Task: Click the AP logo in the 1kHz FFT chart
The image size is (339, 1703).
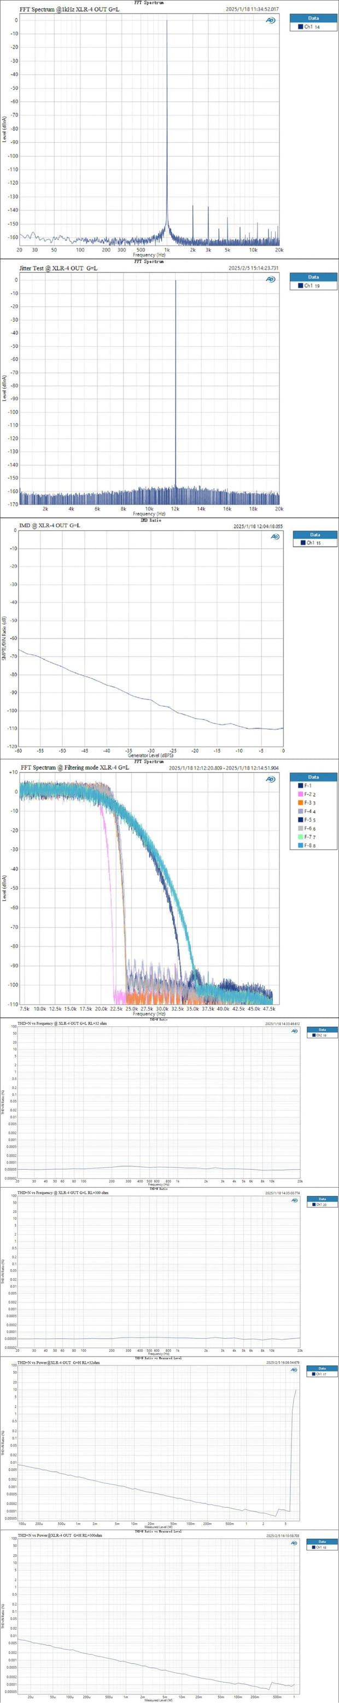Action: 270,20
